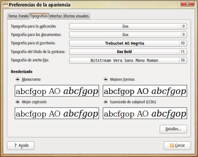Click the 'Tipografía para los documentos:' label

[36, 35]
